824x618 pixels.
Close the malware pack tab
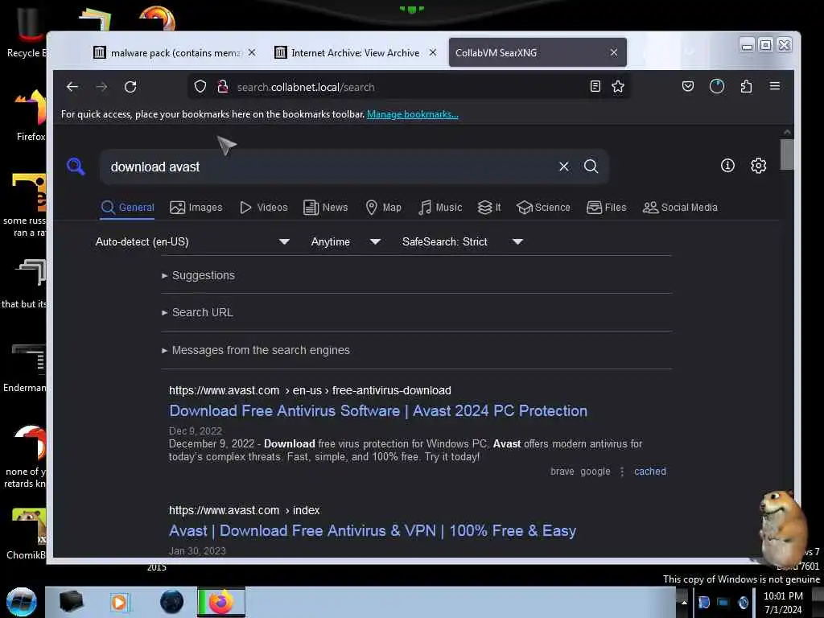tap(252, 52)
